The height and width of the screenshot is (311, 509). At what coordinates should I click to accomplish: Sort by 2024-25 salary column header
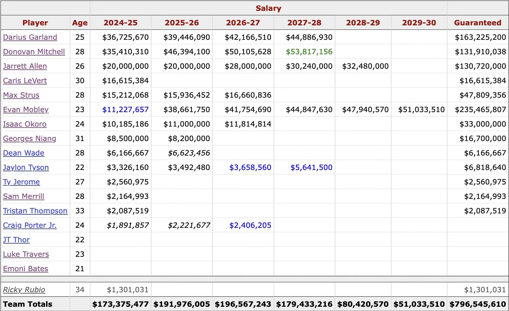point(121,23)
